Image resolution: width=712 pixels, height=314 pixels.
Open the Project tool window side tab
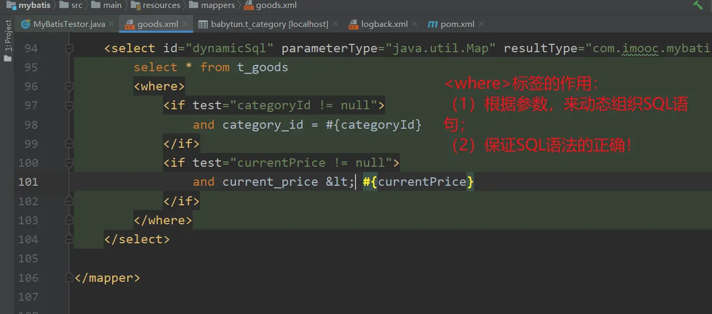point(8,36)
